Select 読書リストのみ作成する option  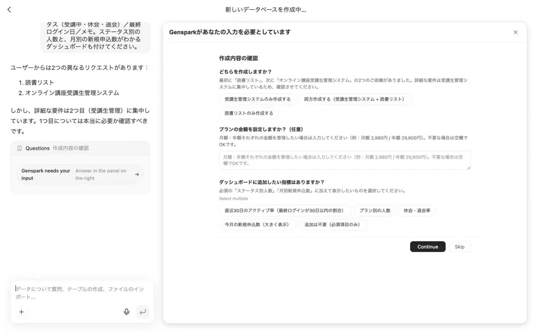249,113
